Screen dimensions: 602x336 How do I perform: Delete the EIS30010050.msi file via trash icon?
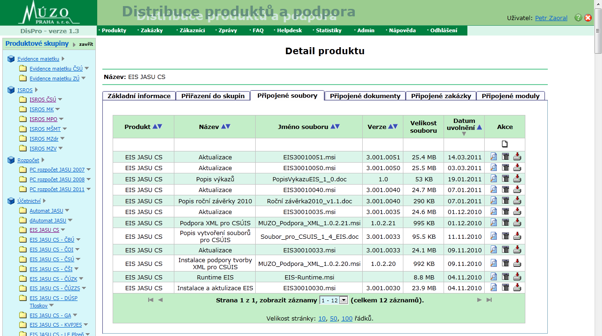[505, 168]
